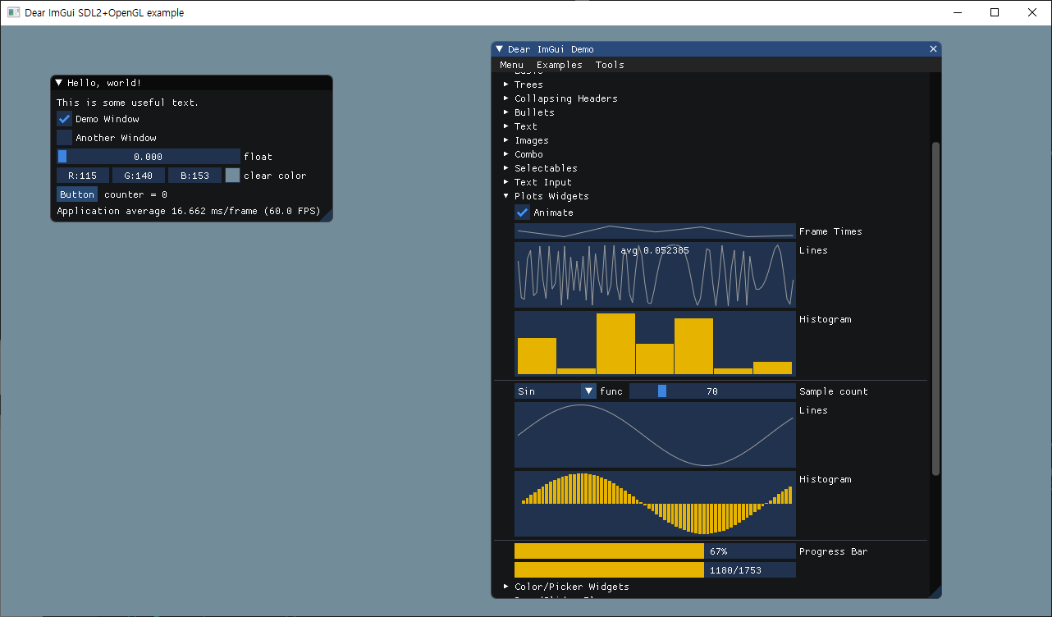This screenshot has height=617, width=1052.
Task: Expand the Text Input section
Action: (x=537, y=182)
